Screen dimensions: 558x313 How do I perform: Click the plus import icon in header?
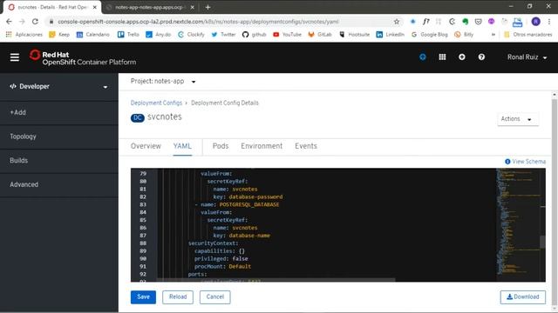click(x=461, y=57)
